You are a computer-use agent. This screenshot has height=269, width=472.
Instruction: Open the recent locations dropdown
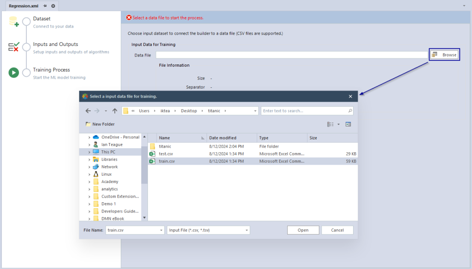106,111
